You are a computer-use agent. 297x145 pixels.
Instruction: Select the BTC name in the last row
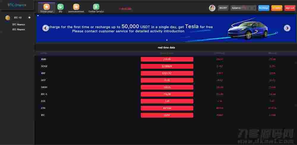(43, 115)
